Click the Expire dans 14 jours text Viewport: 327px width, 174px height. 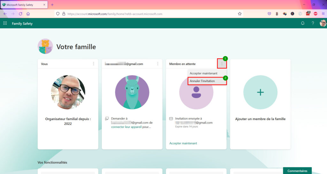click(x=186, y=127)
